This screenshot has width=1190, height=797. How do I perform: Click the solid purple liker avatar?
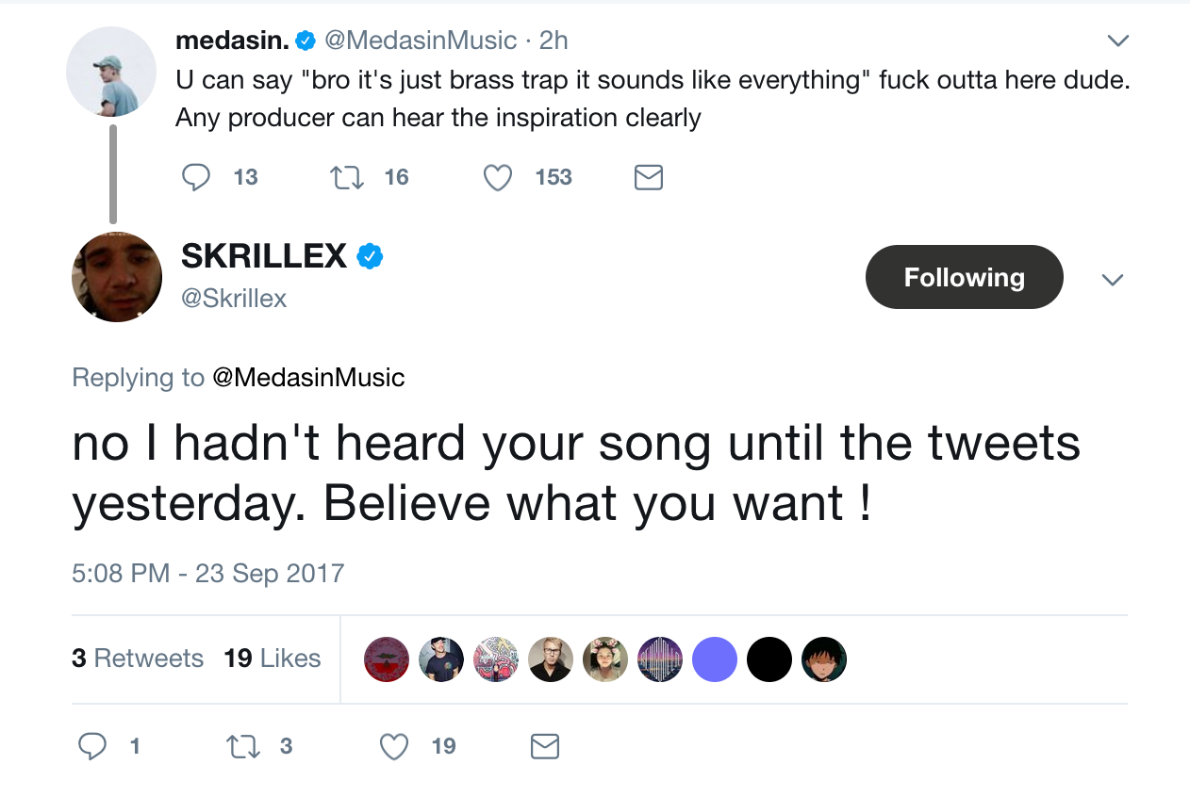pos(715,659)
